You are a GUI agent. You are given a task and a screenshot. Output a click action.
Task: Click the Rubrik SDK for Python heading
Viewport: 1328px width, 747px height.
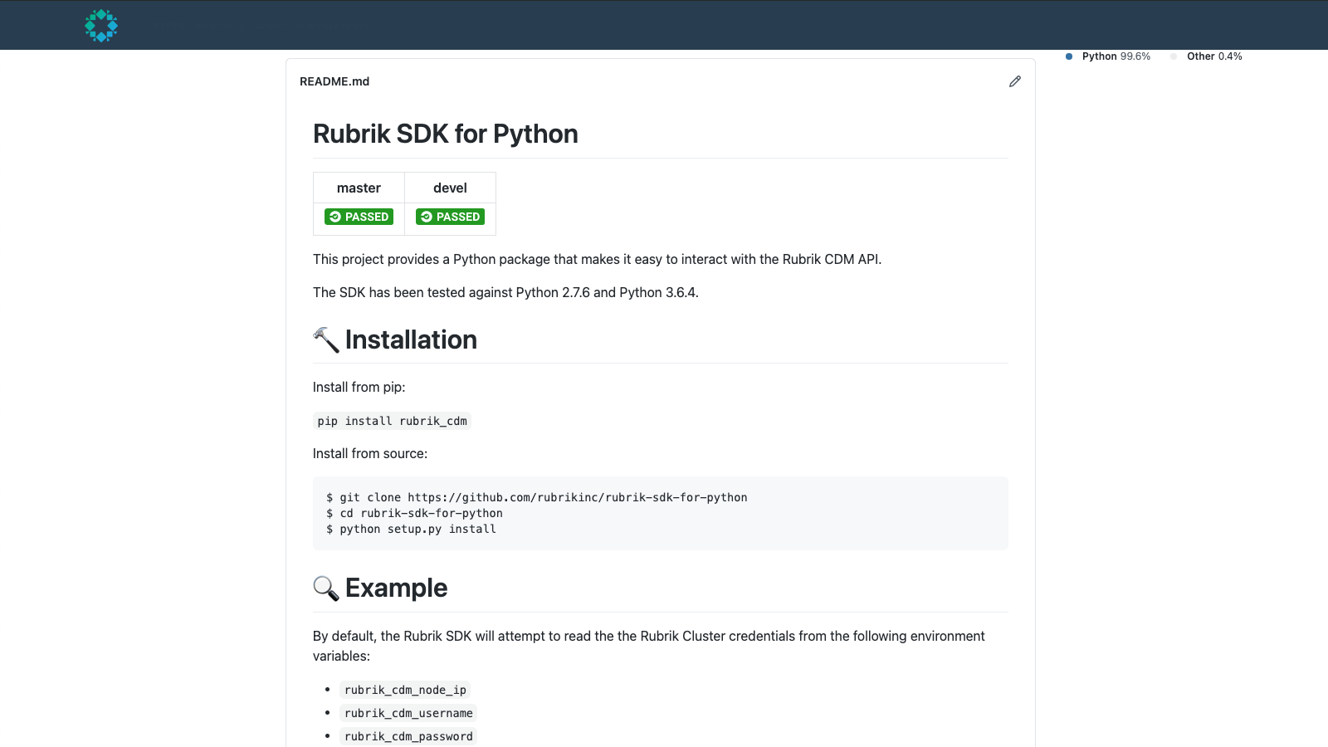point(446,134)
